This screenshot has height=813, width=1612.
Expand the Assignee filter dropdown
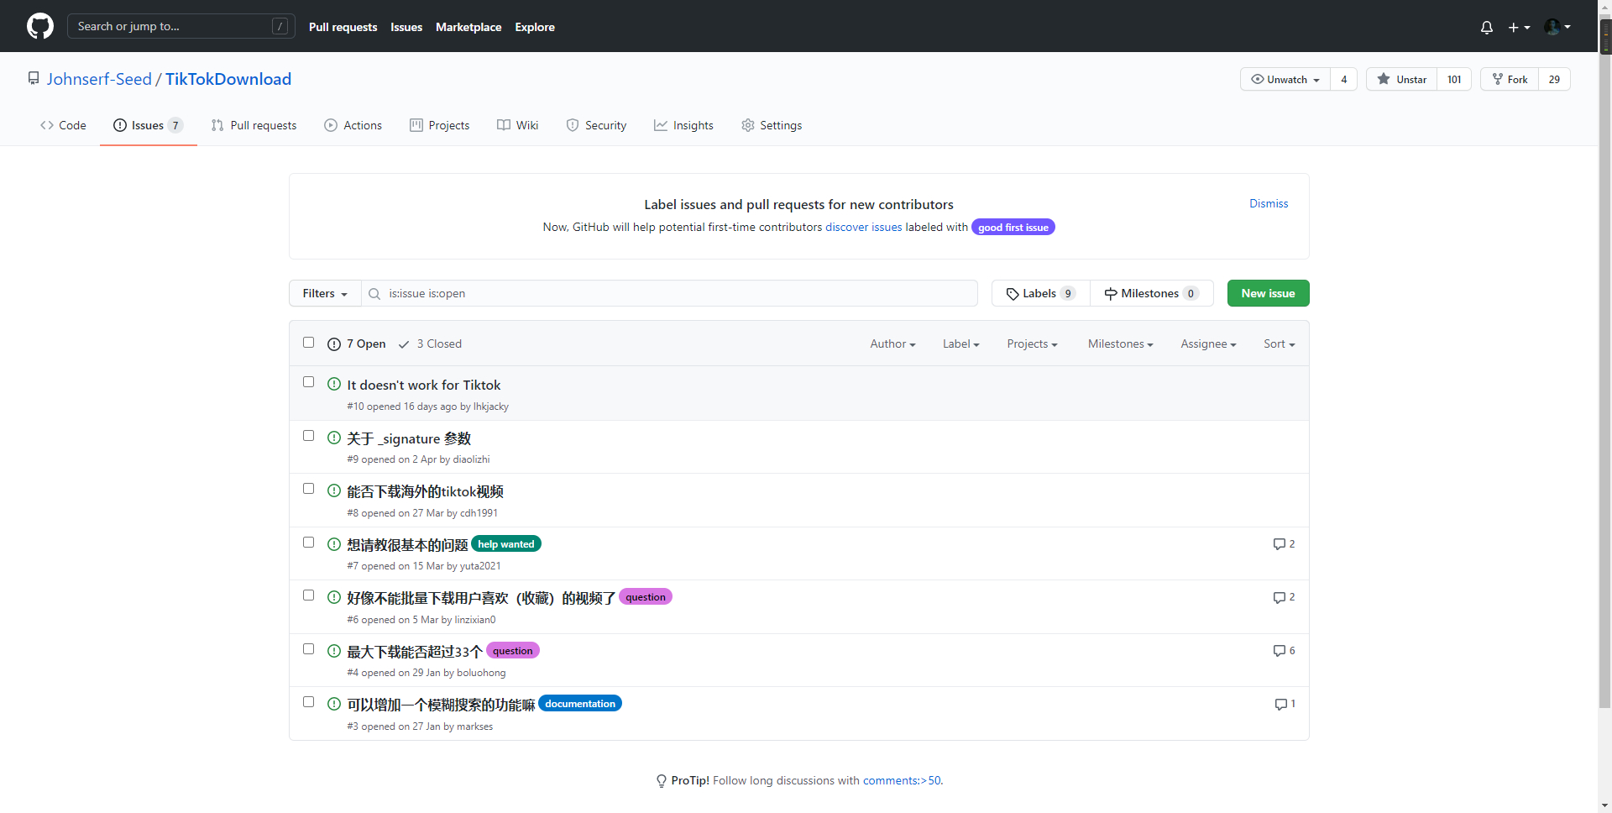(x=1208, y=344)
